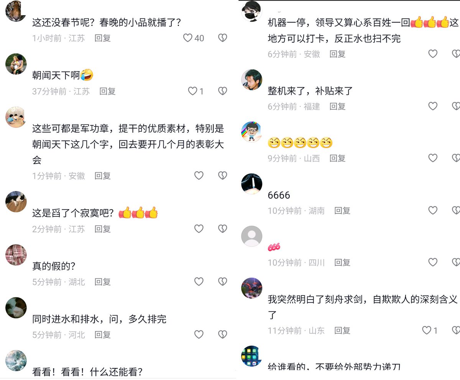Screen dimensions: 460x380
Task: Reply to the 真的假的 comment
Action: coord(103,282)
